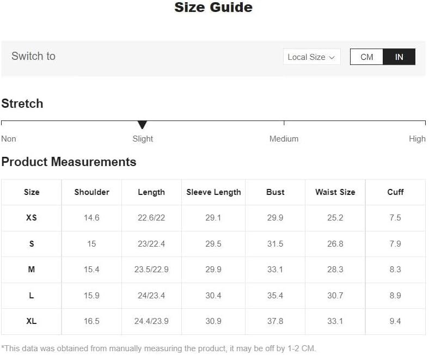The image size is (429, 355).
Task: Click the S row length value 23/22.4
Action: (x=151, y=244)
